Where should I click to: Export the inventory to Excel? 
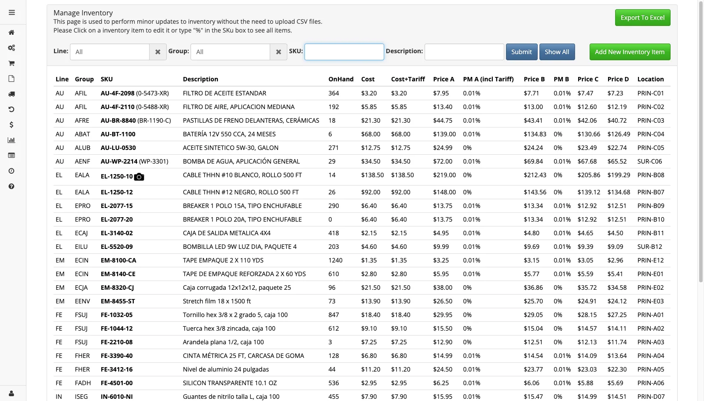tap(643, 18)
